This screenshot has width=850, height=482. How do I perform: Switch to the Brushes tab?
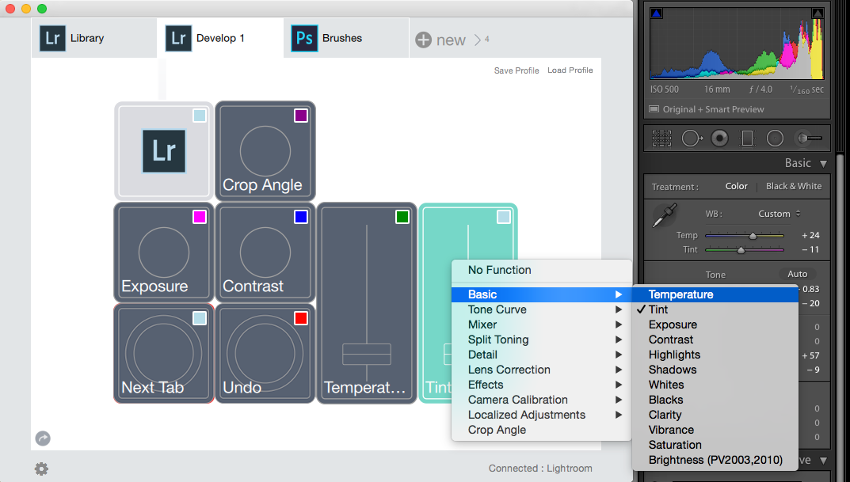(346, 39)
